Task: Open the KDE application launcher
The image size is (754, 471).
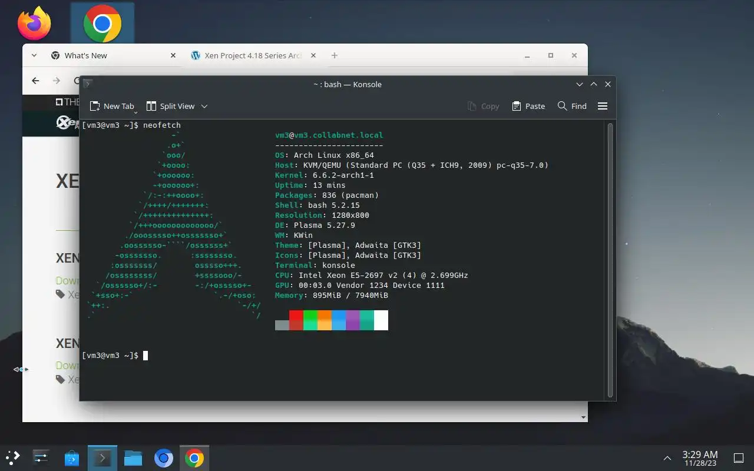Action: click(x=13, y=458)
